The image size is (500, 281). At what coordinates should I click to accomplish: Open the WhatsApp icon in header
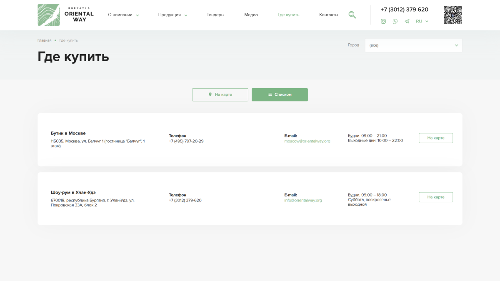(395, 21)
